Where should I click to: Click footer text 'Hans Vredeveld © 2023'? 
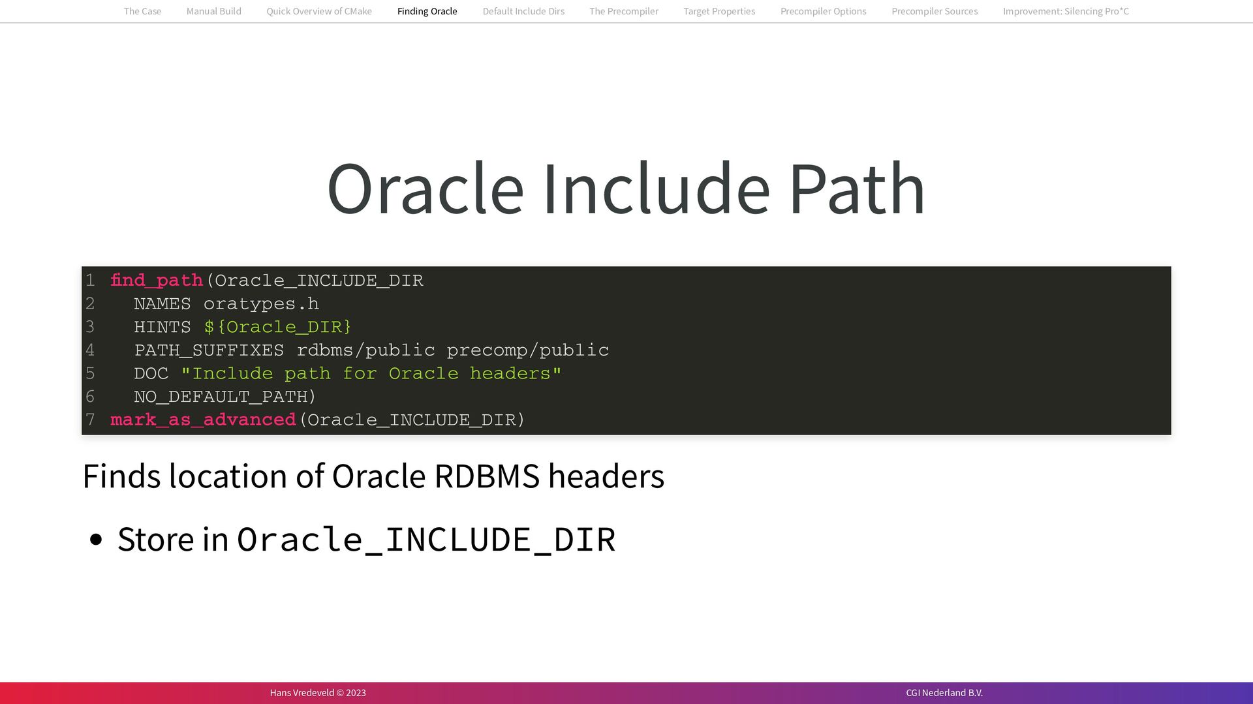tap(318, 693)
